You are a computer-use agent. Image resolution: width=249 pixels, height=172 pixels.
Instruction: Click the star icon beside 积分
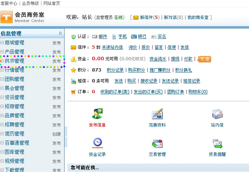73,70
